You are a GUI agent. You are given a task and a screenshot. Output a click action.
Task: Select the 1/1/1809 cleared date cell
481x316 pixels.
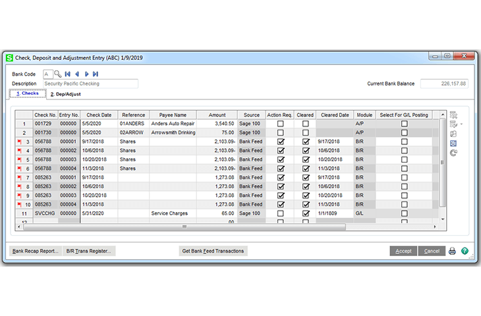coord(335,213)
